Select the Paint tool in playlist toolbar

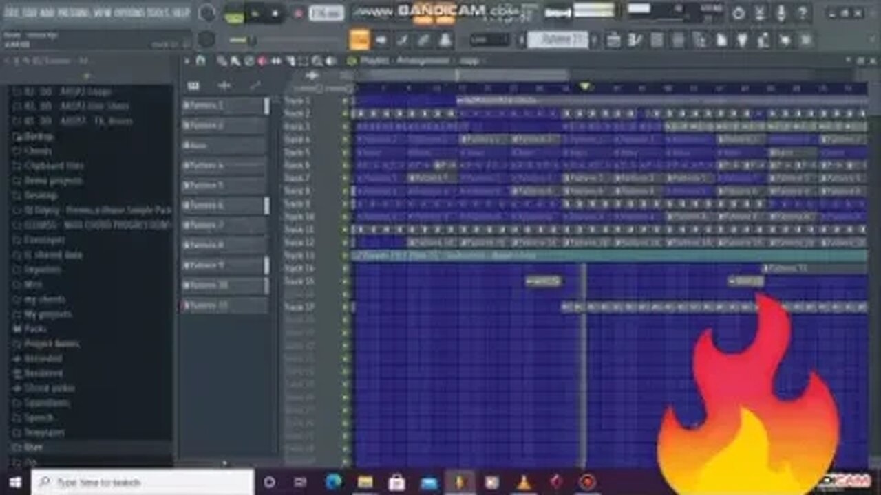click(x=235, y=60)
